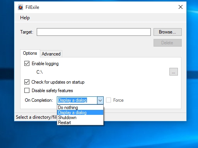Select the Options tab

click(x=30, y=53)
